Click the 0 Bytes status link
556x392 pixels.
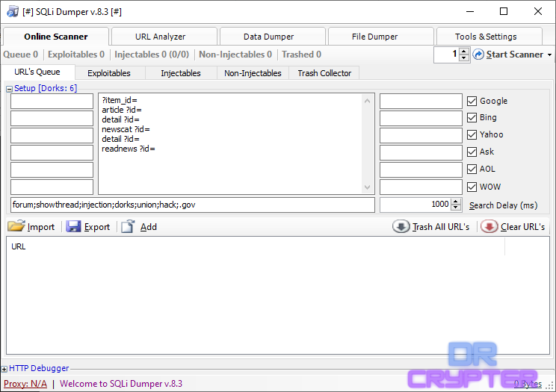click(x=528, y=384)
